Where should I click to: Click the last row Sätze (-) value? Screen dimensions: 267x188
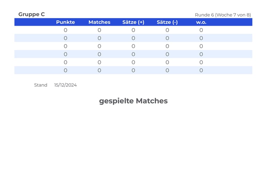[167, 70]
